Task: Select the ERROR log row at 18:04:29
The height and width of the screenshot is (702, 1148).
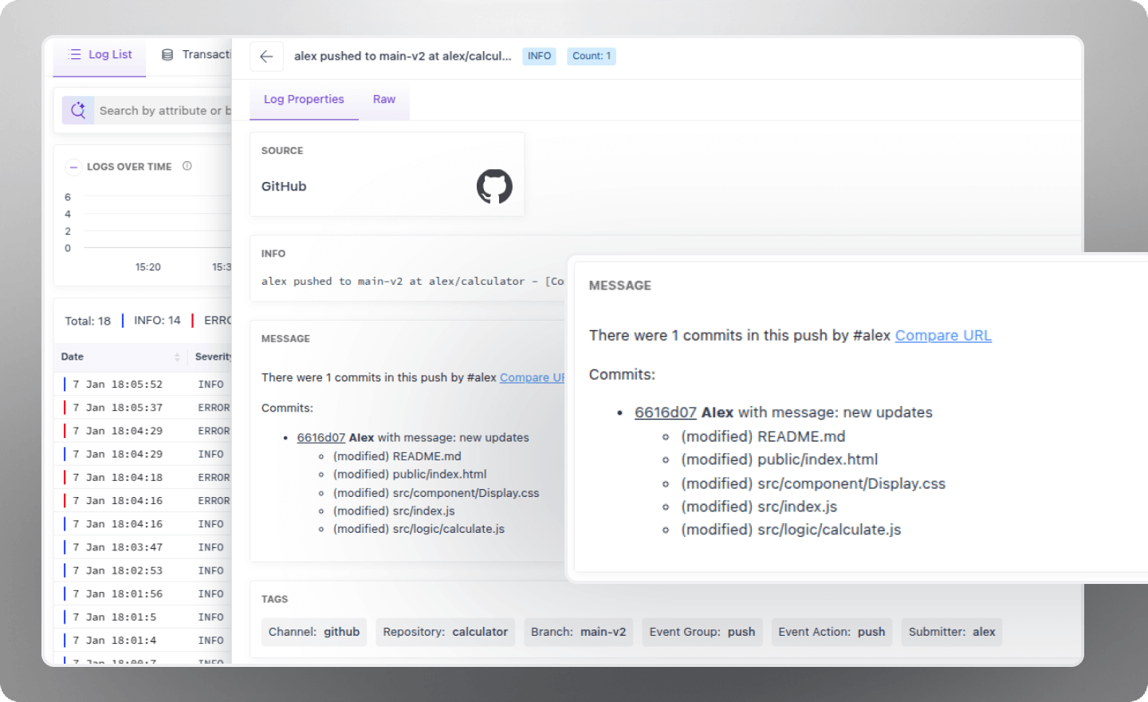Action: click(x=143, y=431)
